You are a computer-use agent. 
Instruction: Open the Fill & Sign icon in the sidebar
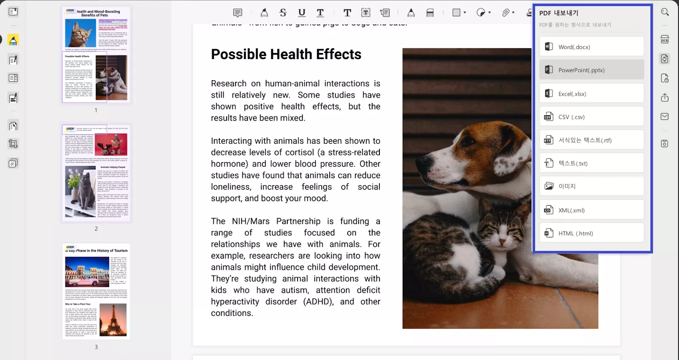click(x=13, y=98)
